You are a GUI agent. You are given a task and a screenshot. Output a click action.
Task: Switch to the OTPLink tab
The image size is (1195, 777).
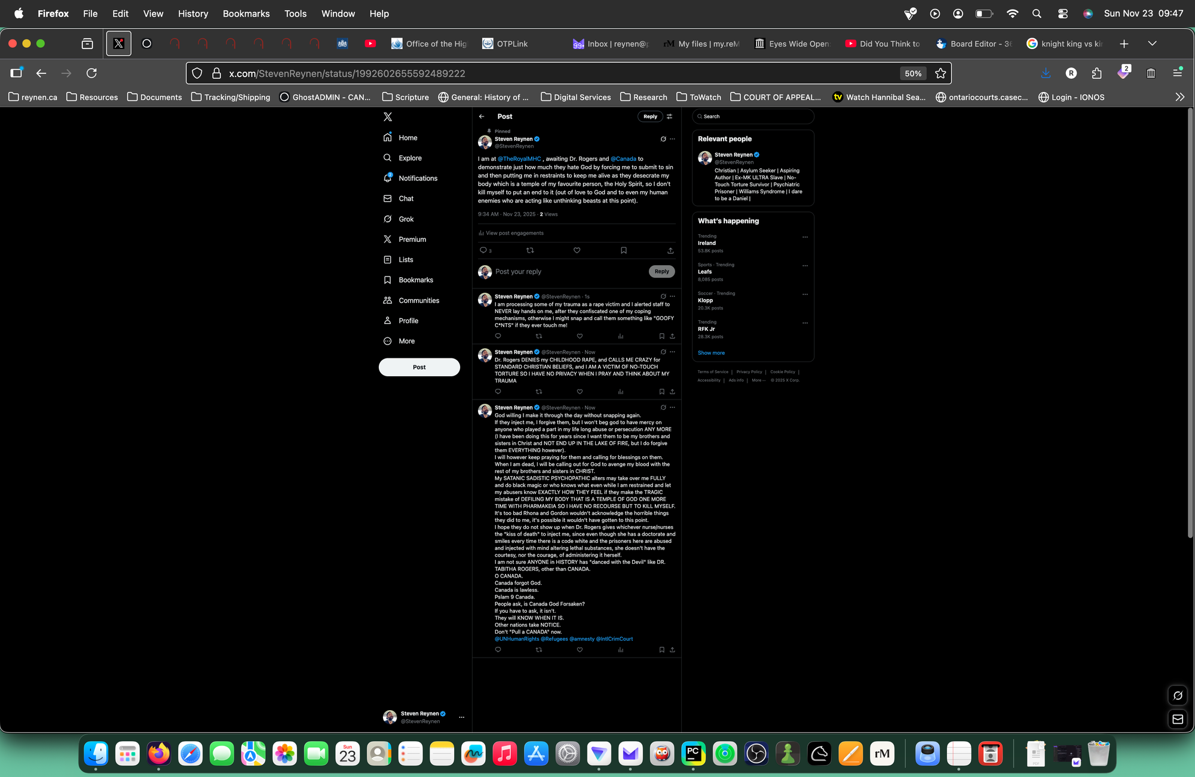pos(511,44)
